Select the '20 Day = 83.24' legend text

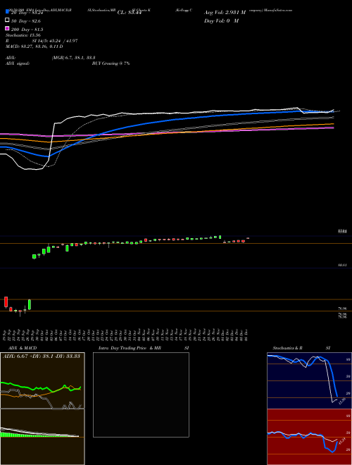tap(27, 13)
